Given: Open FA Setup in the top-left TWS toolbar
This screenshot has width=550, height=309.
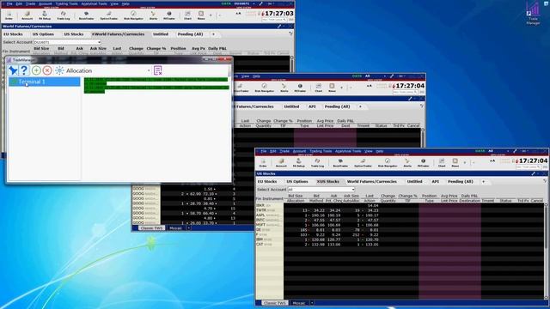Looking at the screenshot, I should (x=45, y=15).
